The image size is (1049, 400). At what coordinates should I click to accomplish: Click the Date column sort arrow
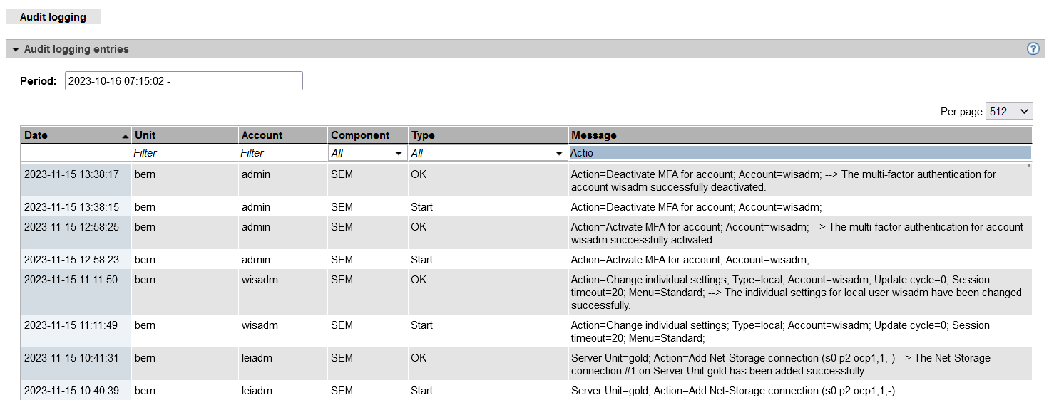tap(126, 136)
